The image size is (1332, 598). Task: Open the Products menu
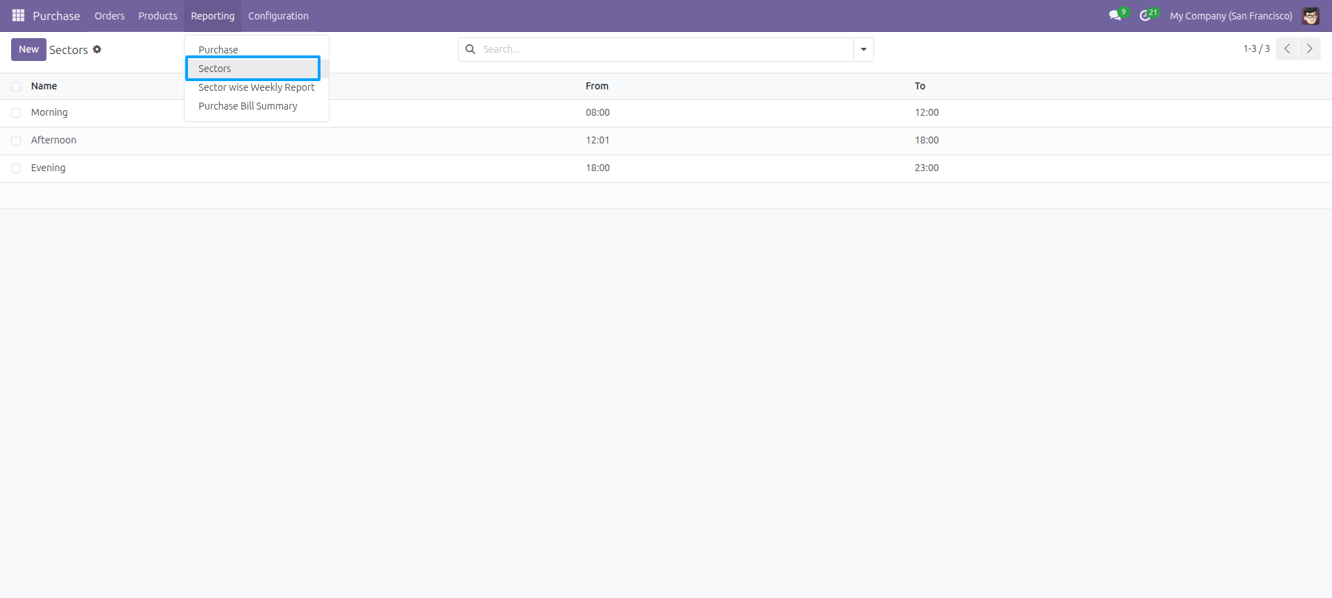(x=157, y=15)
